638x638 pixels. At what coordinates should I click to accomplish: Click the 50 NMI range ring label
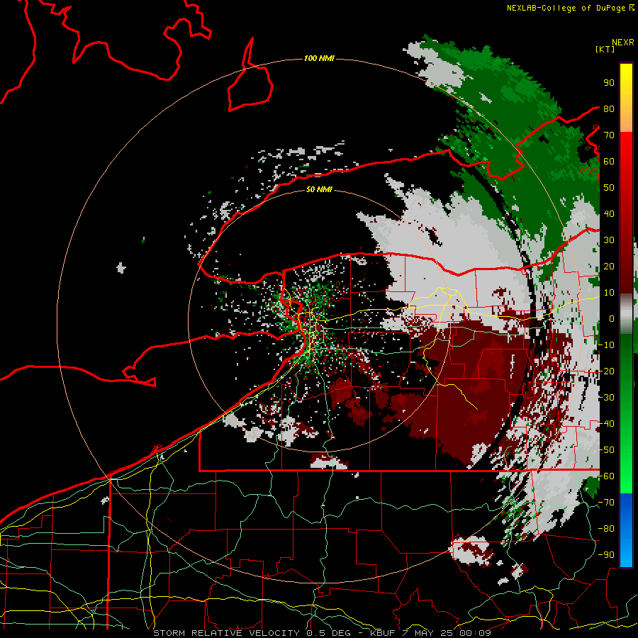(x=319, y=189)
